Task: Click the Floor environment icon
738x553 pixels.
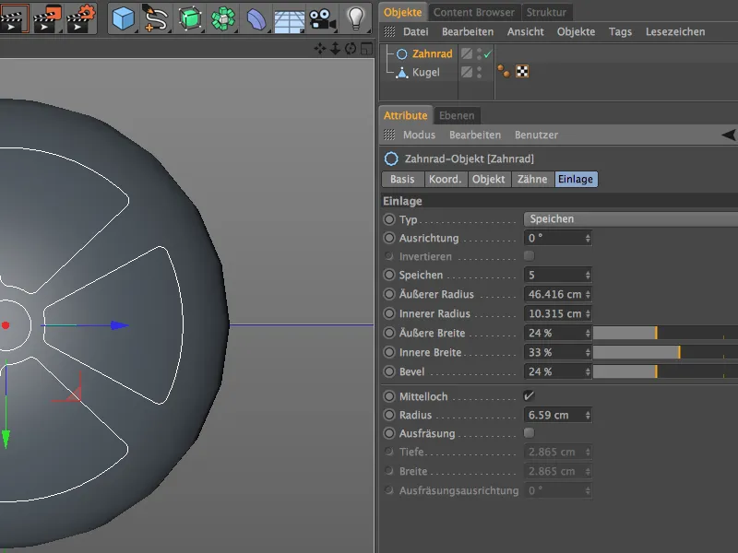Action: pyautogui.click(x=289, y=20)
